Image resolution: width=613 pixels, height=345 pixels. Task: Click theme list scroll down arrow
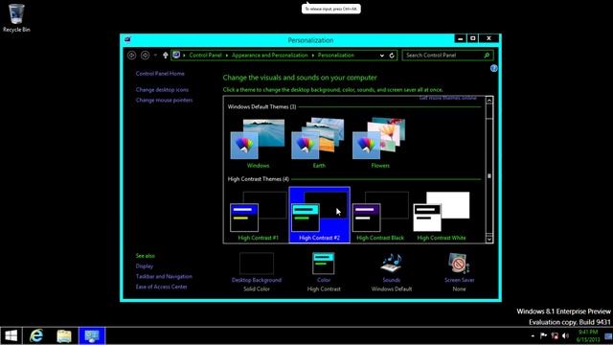(489, 239)
